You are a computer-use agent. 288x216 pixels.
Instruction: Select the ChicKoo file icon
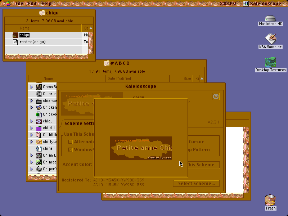point(39,114)
